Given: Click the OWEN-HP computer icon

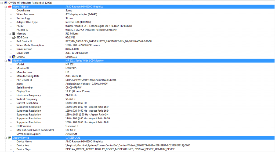Looking at the screenshot, I should click(6, 3).
